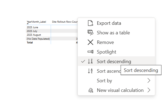The width and height of the screenshot is (166, 102).
Task: Click the New visual calculation fx icon
Action: tap(91, 90)
